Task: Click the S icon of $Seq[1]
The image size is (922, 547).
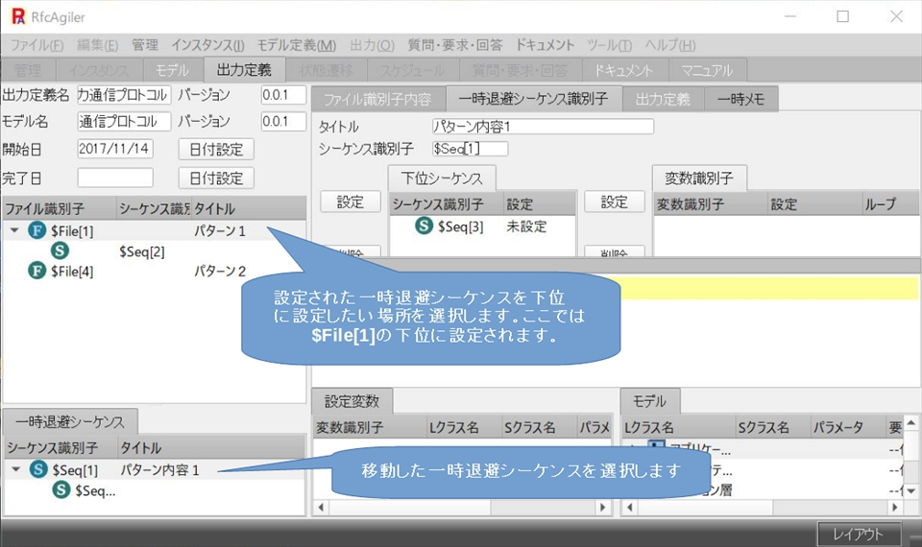Action: [38, 469]
